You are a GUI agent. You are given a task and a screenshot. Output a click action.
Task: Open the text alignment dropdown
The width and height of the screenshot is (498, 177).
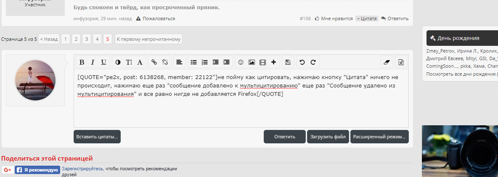[179, 62]
